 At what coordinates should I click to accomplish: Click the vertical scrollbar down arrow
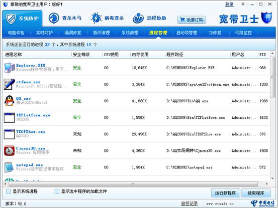[x=272, y=178]
